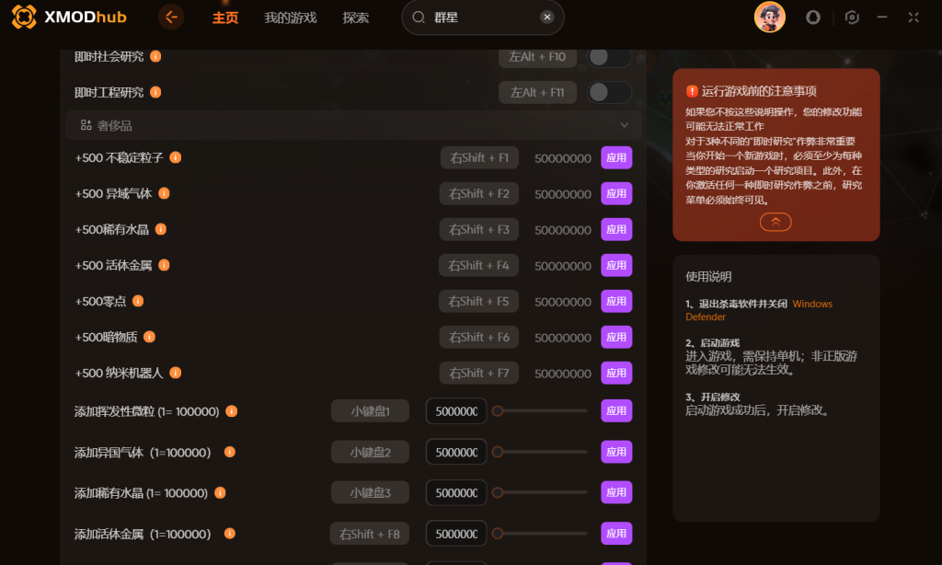
Task: Click the search magnifier icon
Action: pyautogui.click(x=419, y=17)
